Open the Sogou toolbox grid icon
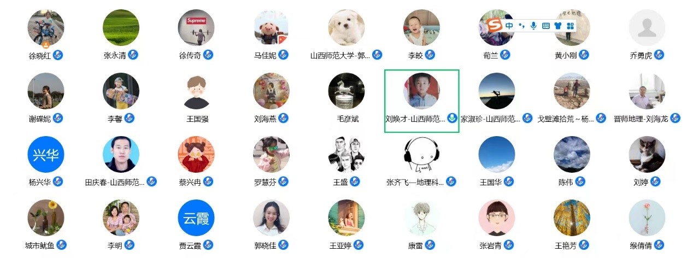This screenshot has width=693, height=258. click(570, 25)
